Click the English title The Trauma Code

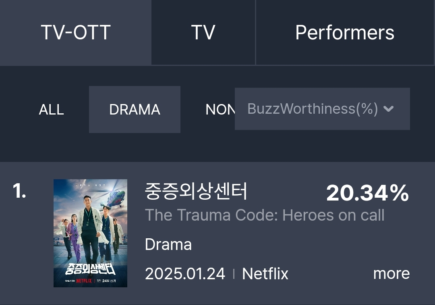click(x=265, y=215)
